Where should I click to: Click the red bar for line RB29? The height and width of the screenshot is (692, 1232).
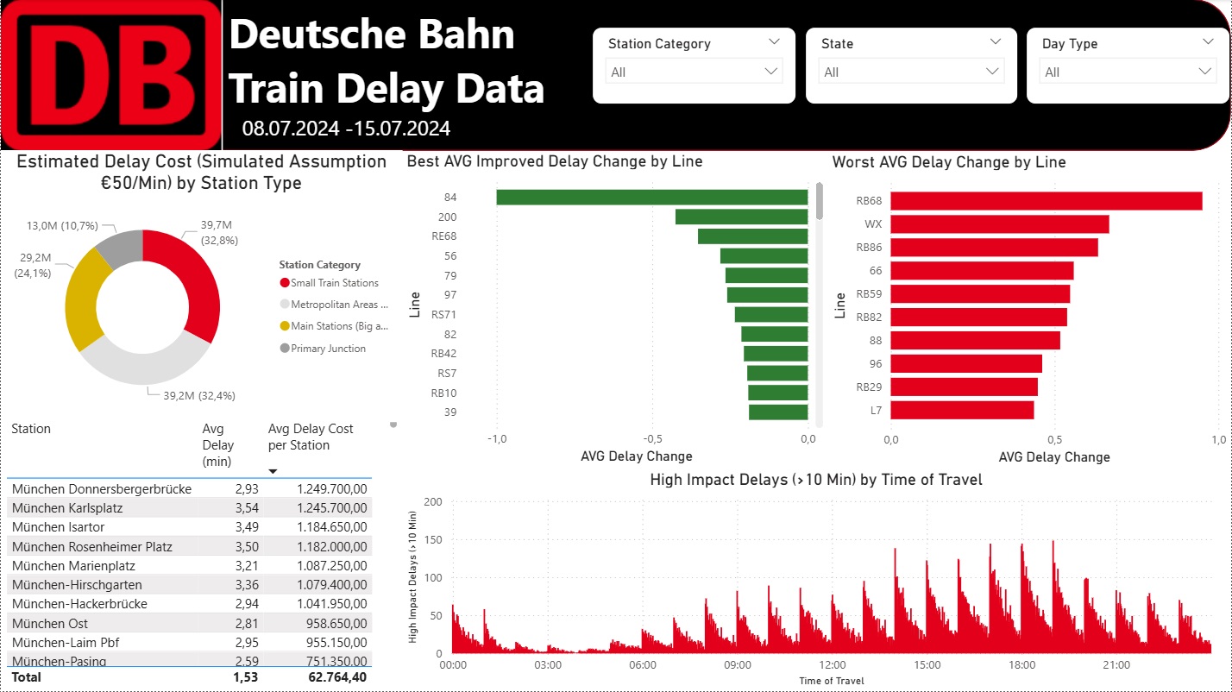click(x=965, y=387)
